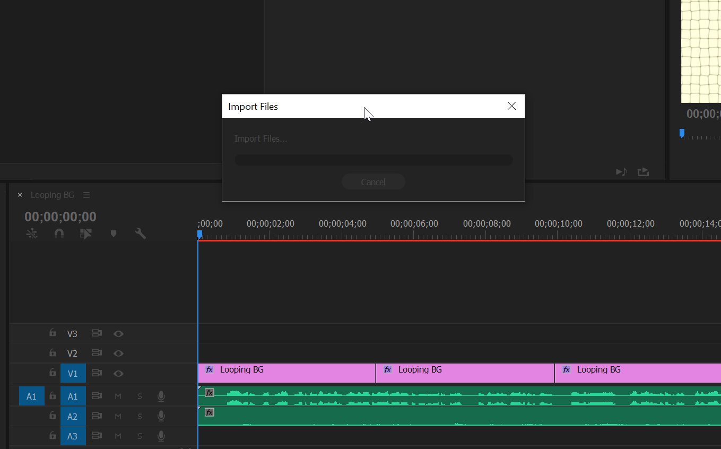
Task: Close the Import Files dialog window
Action: pyautogui.click(x=511, y=106)
